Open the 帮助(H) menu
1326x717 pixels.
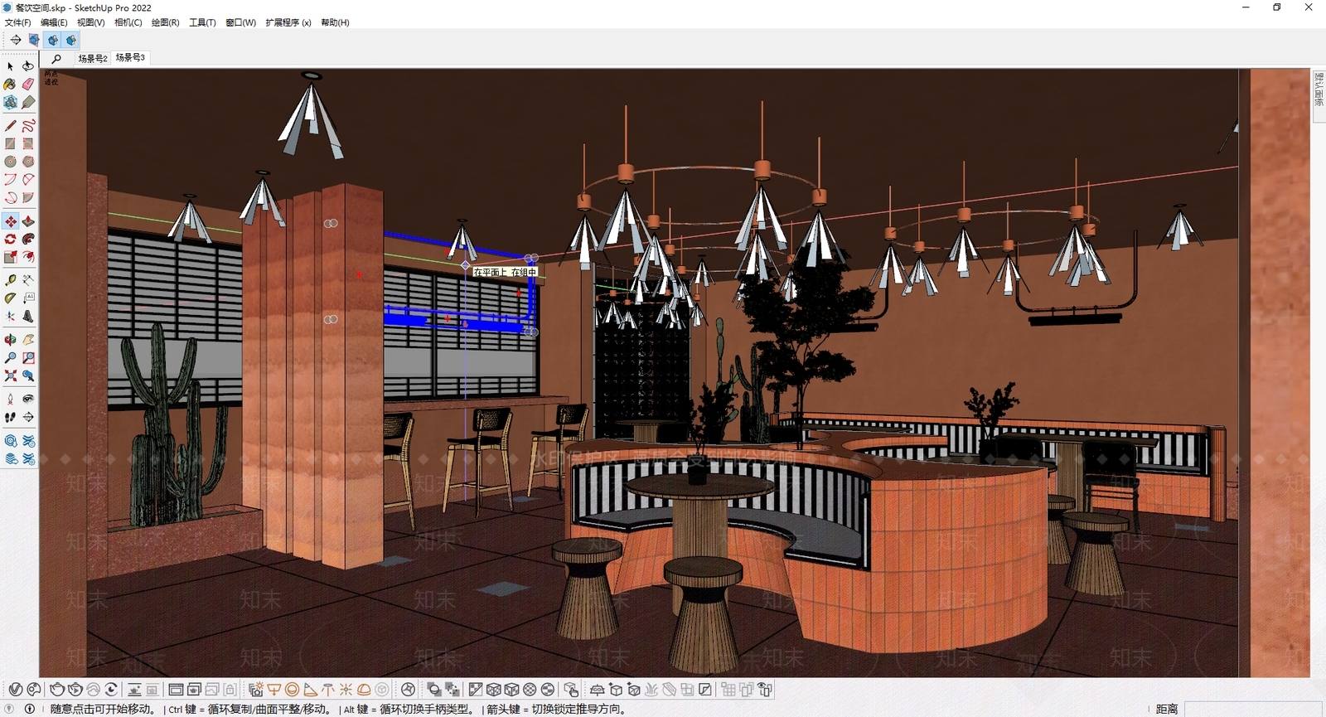click(x=335, y=22)
